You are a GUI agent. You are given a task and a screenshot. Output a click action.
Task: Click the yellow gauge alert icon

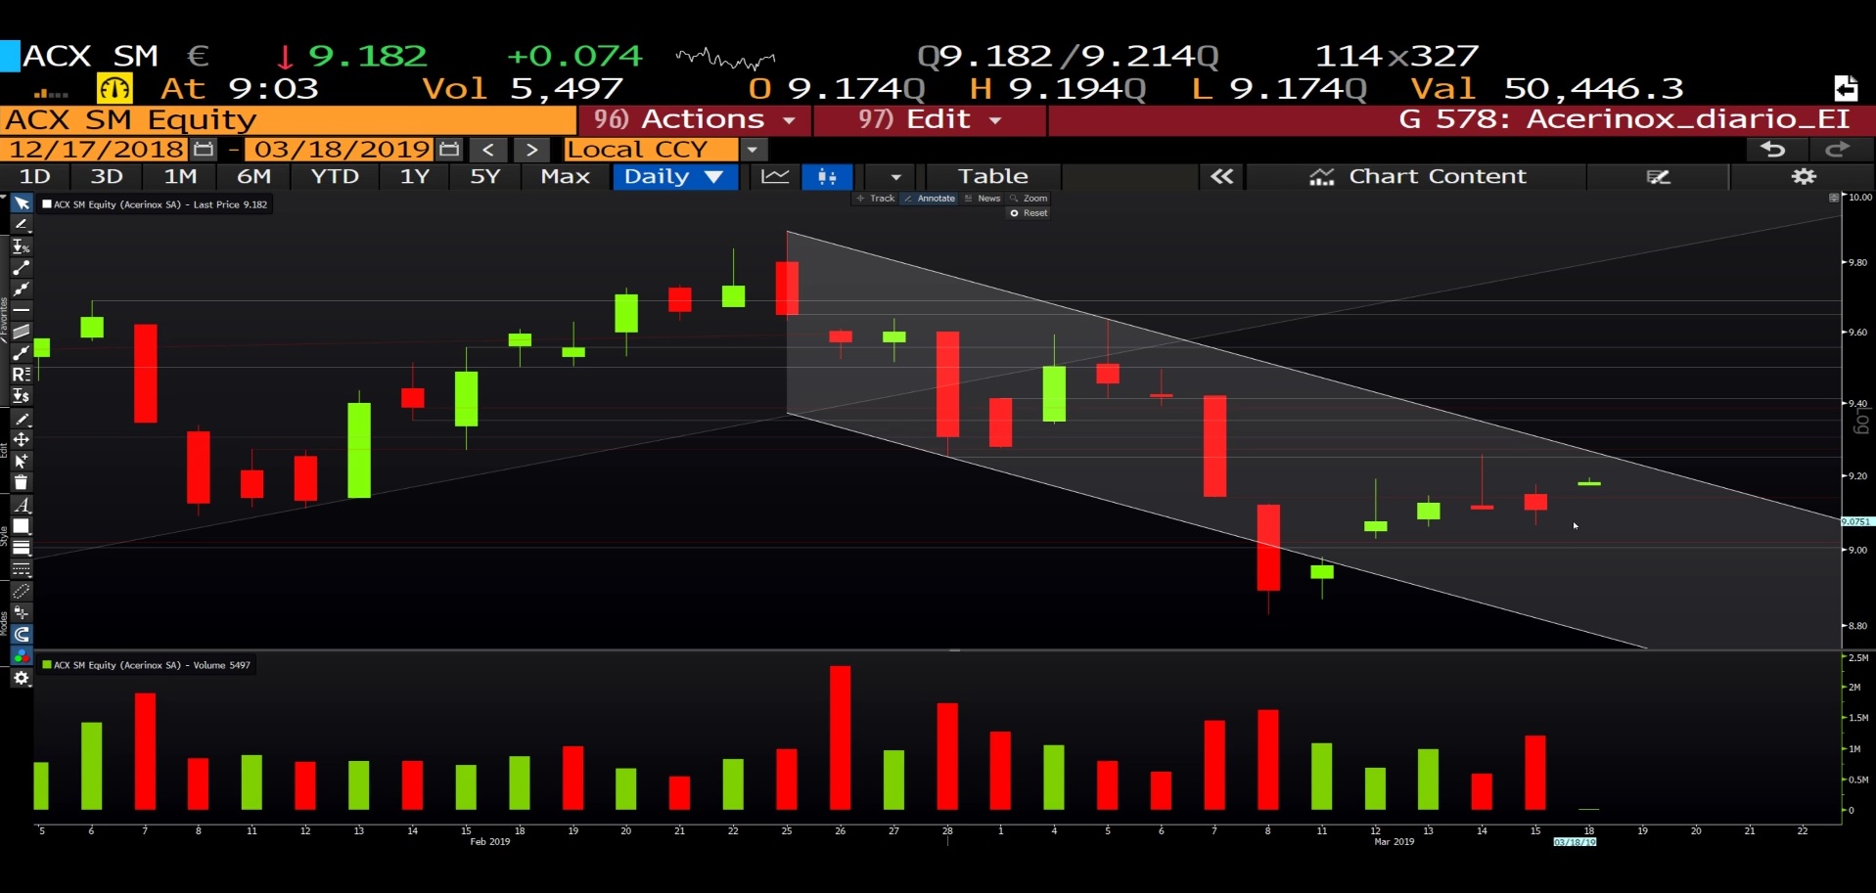click(x=114, y=89)
